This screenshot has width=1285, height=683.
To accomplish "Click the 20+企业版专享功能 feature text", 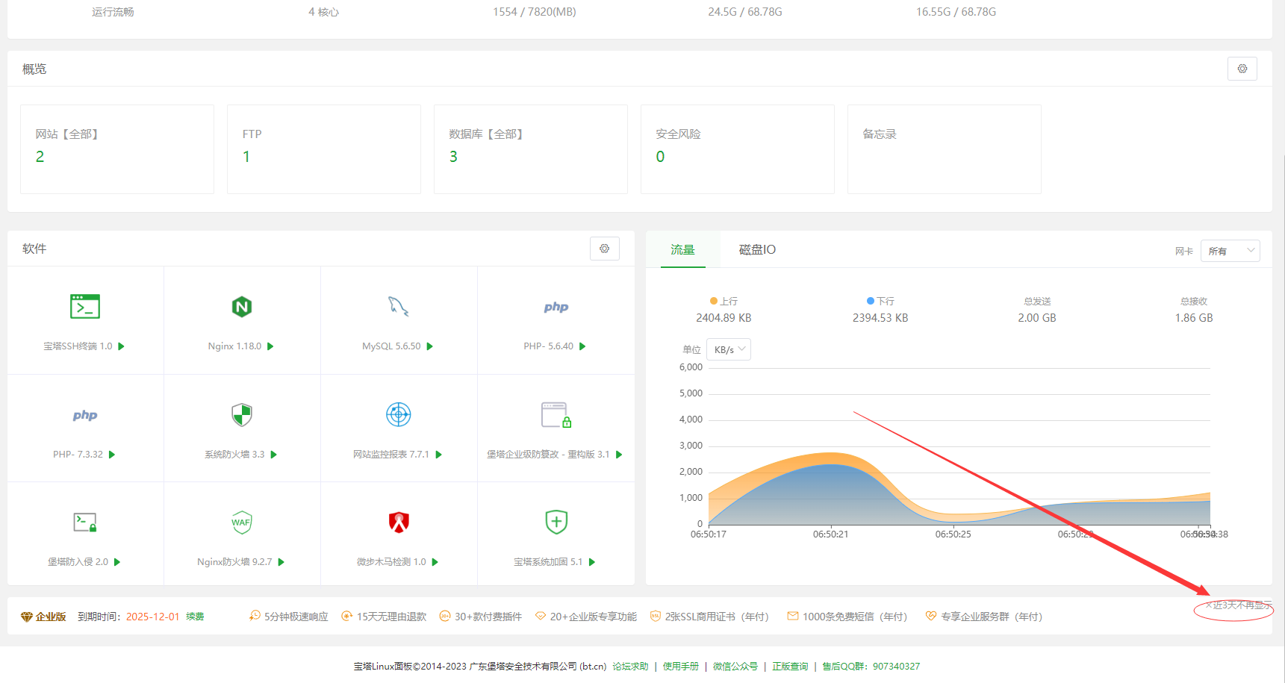I will (594, 617).
